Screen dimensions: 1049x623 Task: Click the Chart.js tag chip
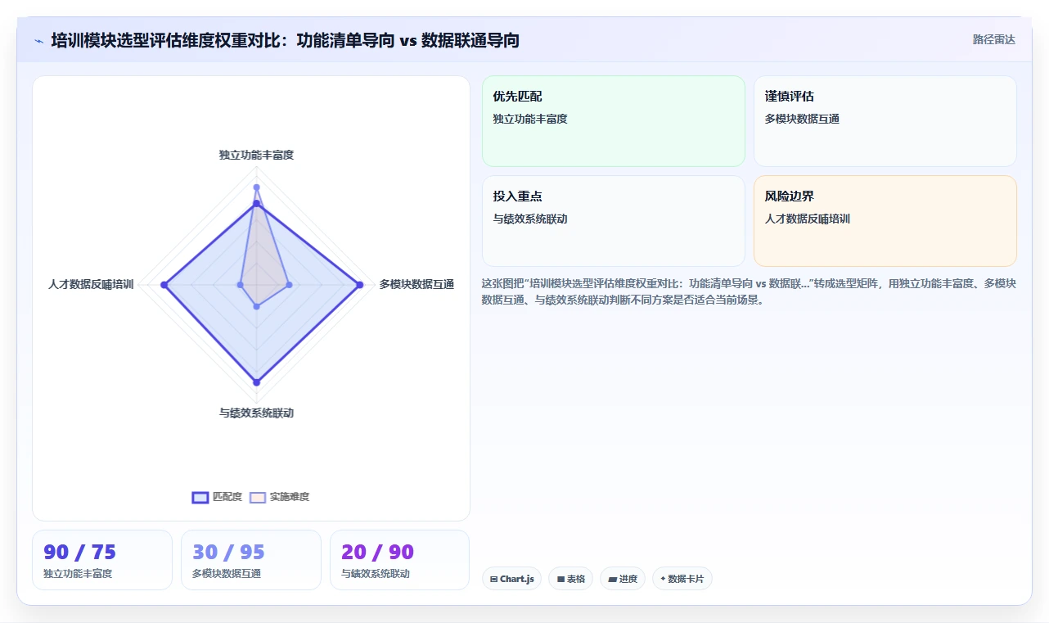click(x=511, y=579)
